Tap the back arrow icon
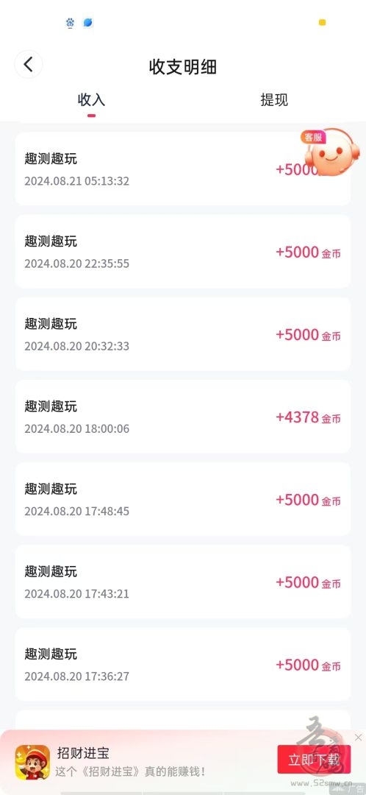 [x=29, y=64]
